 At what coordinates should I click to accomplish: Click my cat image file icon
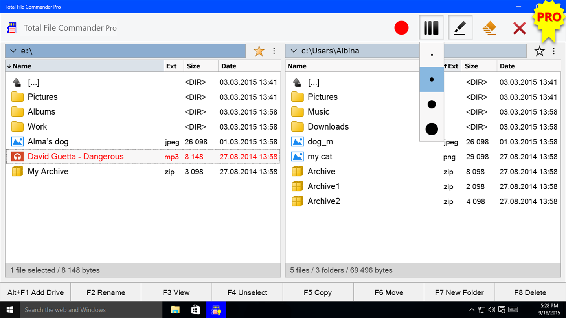point(298,157)
